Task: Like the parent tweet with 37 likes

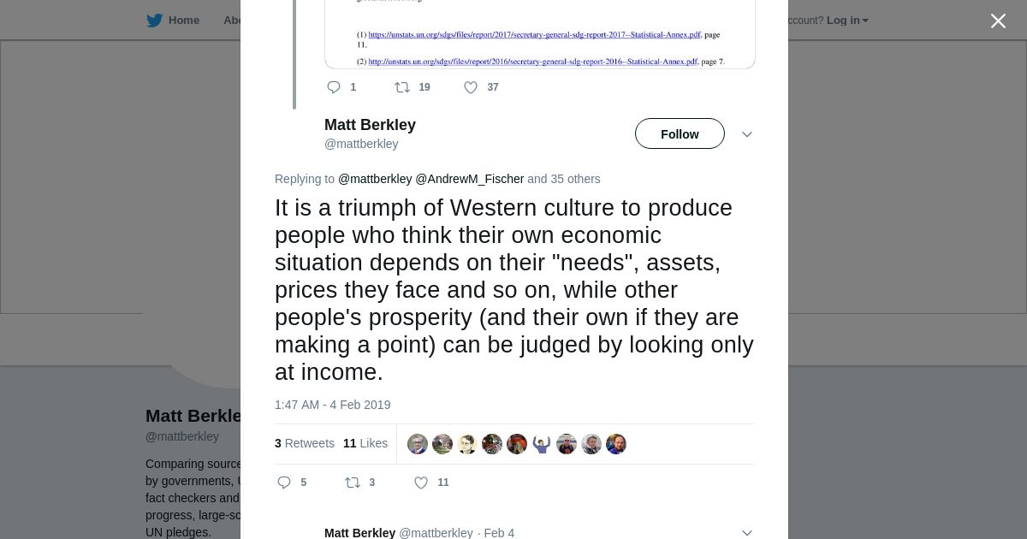Action: 471,87
